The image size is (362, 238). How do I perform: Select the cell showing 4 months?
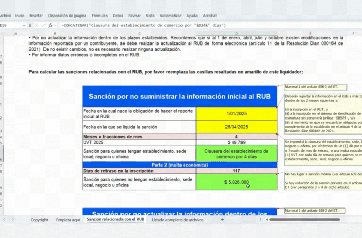(x=237, y=137)
